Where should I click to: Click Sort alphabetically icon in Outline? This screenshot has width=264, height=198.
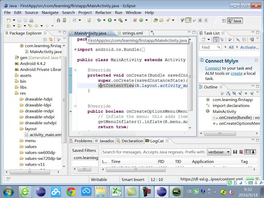tap(228, 93)
